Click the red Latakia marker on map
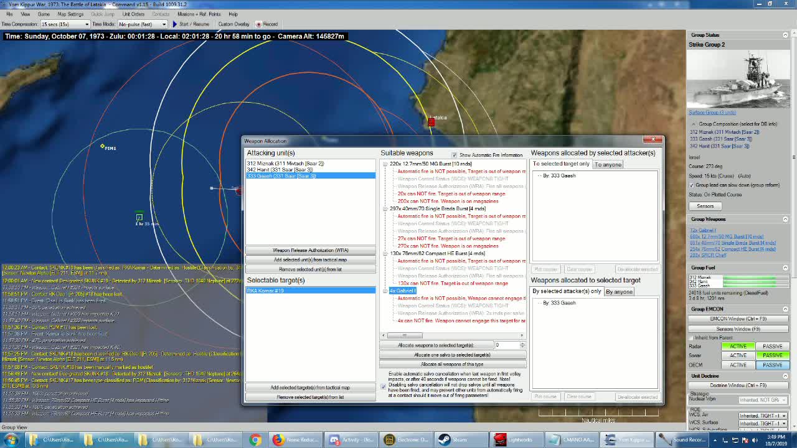 [431, 122]
